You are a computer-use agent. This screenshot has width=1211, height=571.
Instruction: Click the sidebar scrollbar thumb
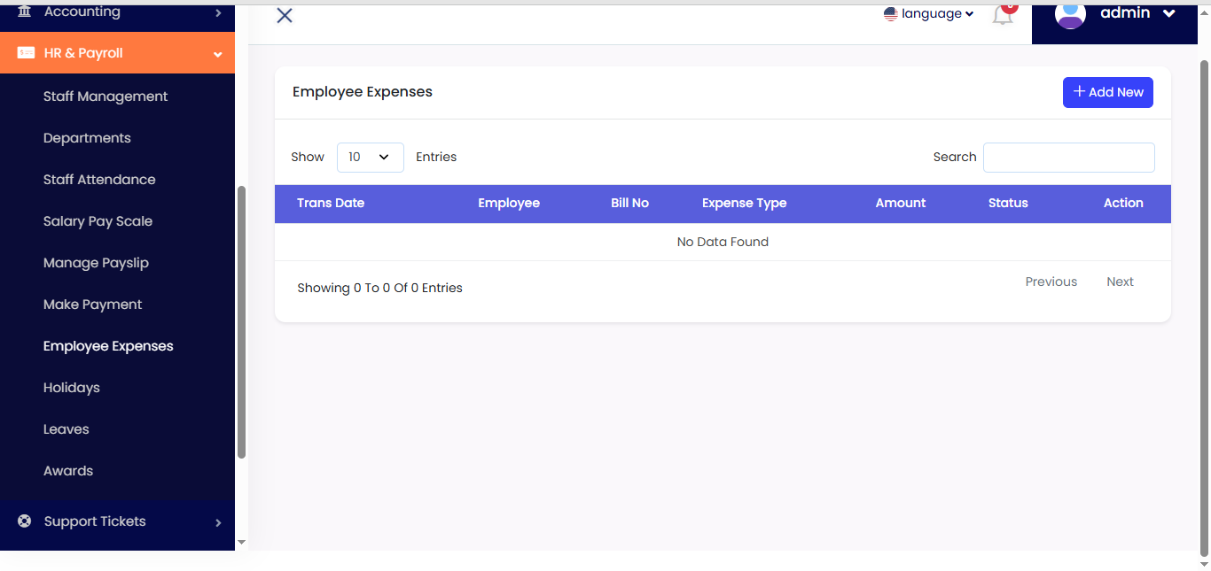(241, 322)
